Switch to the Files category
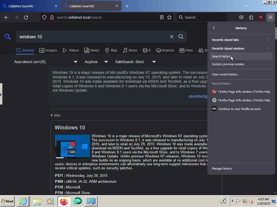Image resolution: width=277 pixels, height=207 pixels. [x=186, y=50]
